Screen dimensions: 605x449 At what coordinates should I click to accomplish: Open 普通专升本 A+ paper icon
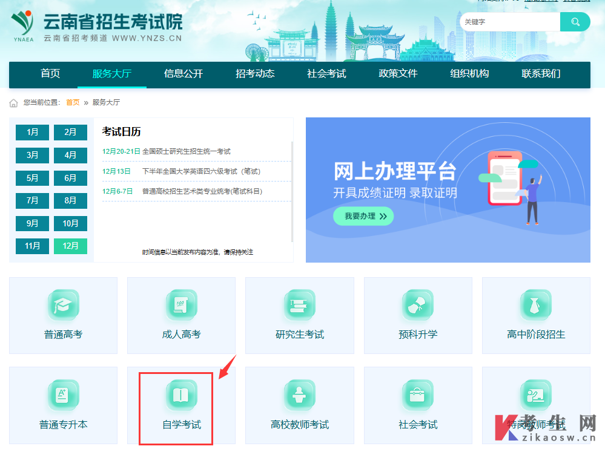64,395
